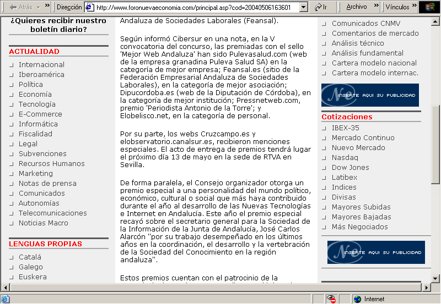Switch to Galego language
441x304 pixels.
[31, 267]
